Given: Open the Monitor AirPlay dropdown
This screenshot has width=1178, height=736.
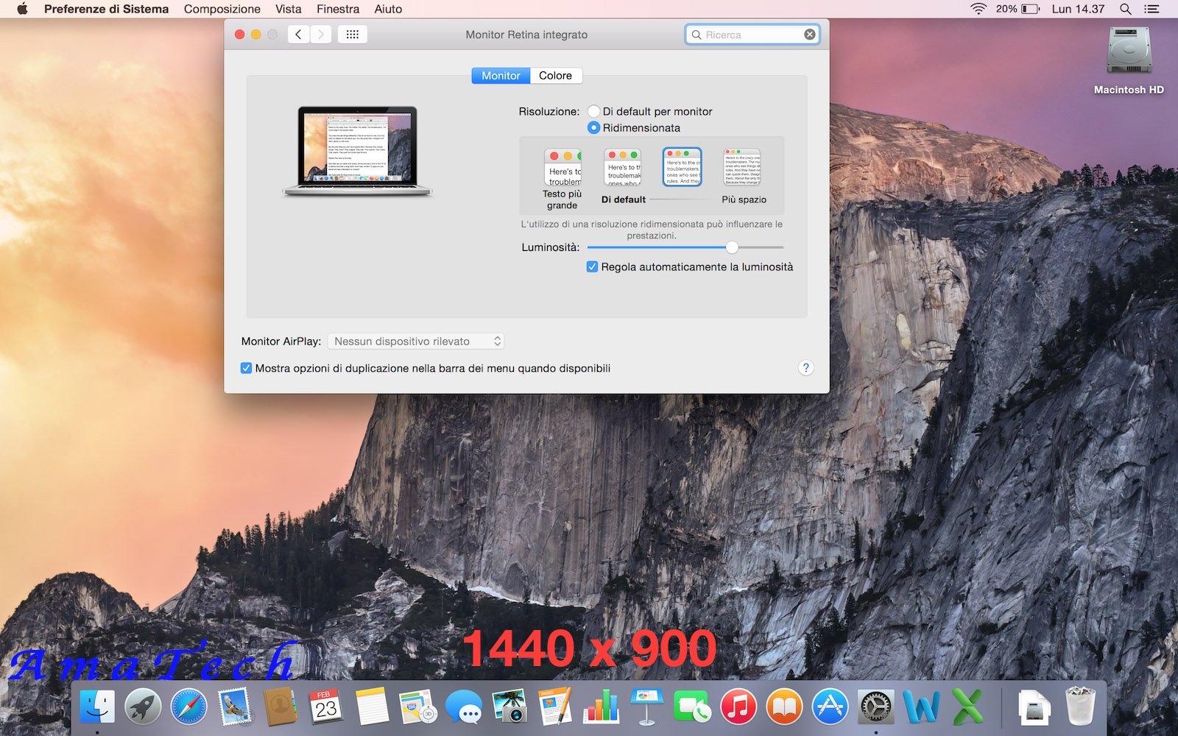Looking at the screenshot, I should pyautogui.click(x=416, y=341).
